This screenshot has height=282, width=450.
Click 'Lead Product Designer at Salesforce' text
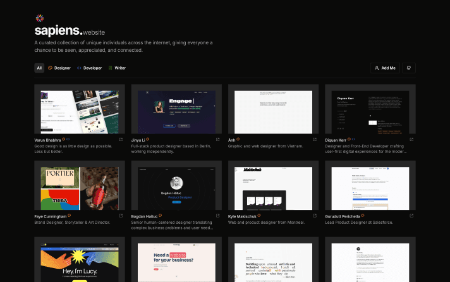point(359,223)
